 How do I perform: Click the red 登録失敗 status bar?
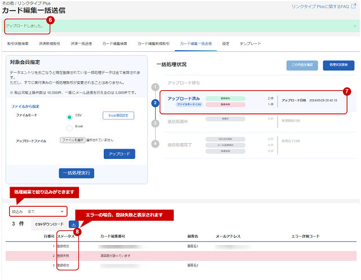coord(225,104)
